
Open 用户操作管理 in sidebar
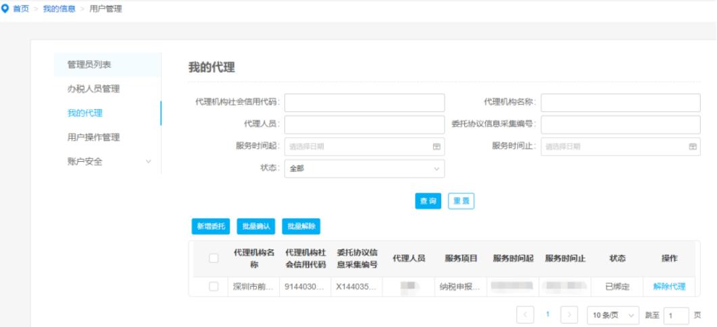click(93, 138)
